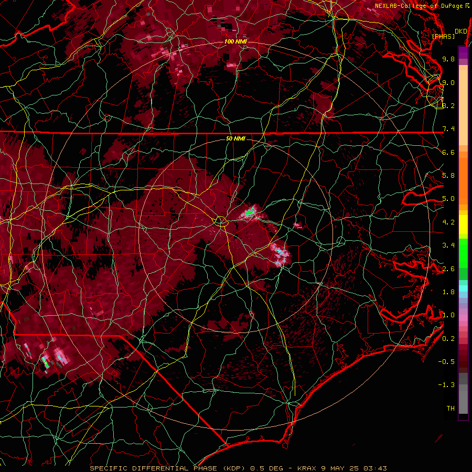Click the -0.5 value on the color scale

tap(446, 362)
